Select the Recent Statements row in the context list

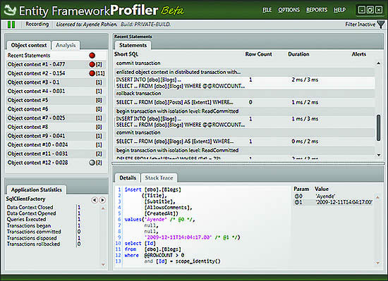[56, 56]
